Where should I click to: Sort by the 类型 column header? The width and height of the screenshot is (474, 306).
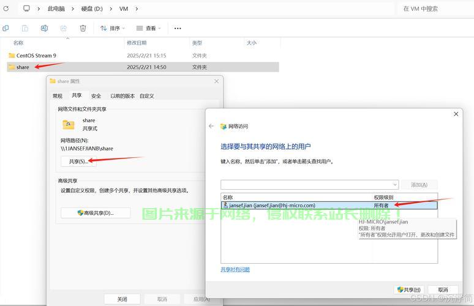(x=197, y=43)
